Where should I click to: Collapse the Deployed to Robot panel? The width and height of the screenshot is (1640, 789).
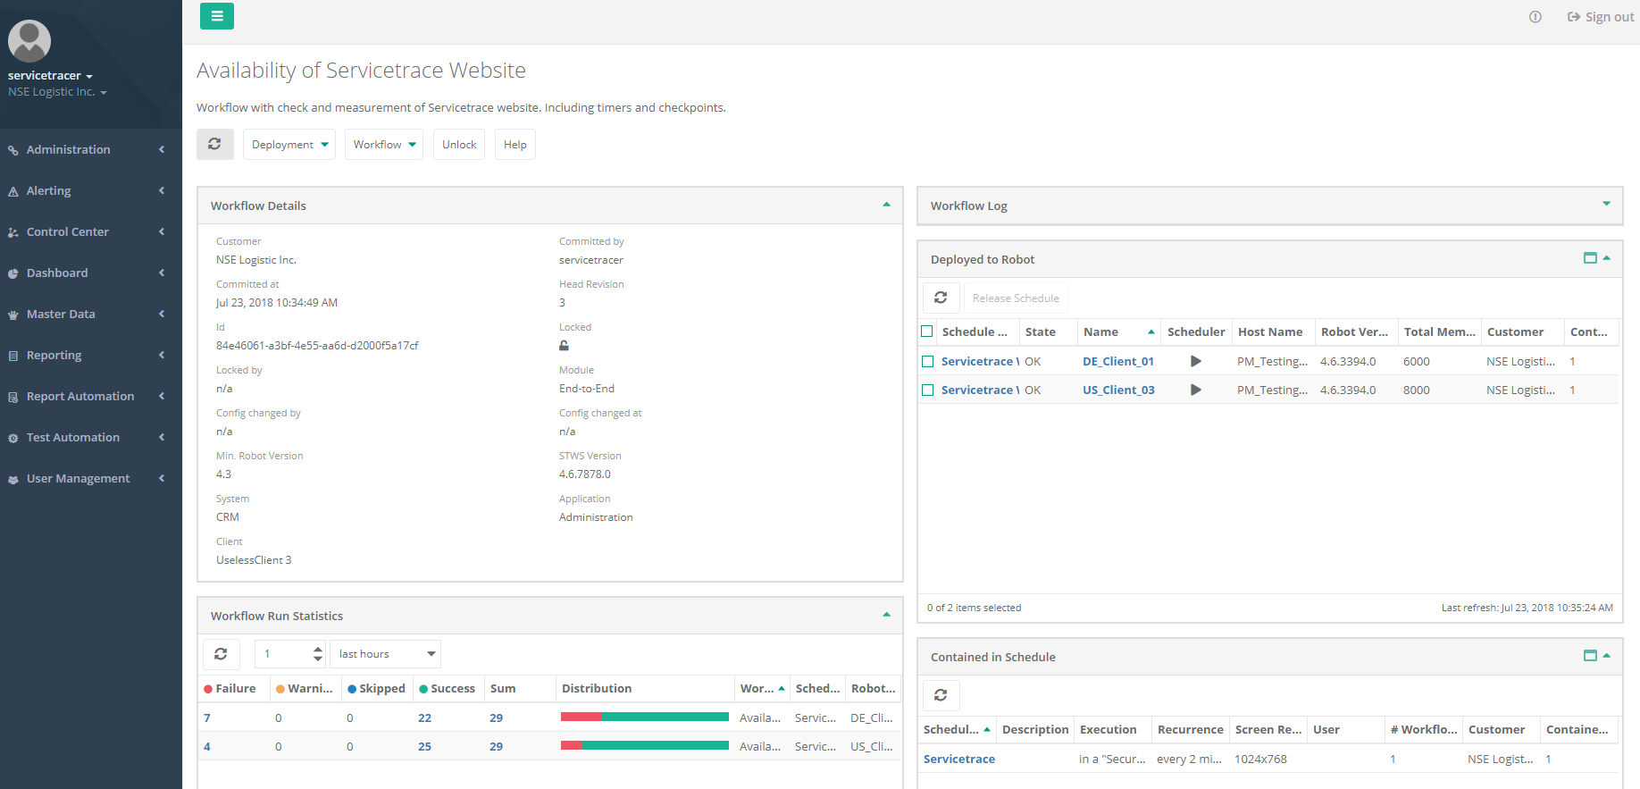[x=1607, y=258]
